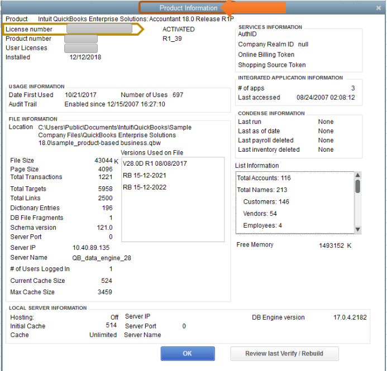Click the Total Accounts: 116 row
This screenshot has width=387, height=371.
pos(264,178)
